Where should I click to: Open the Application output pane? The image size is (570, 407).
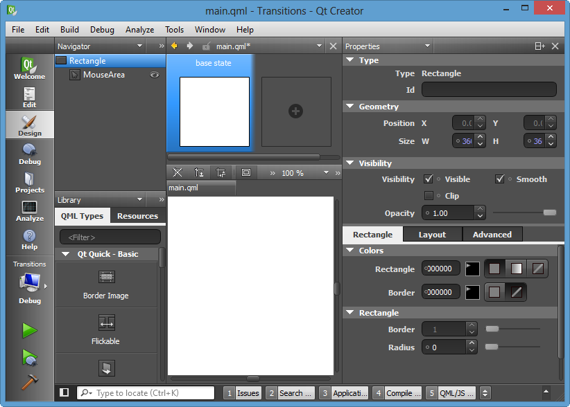(343, 393)
